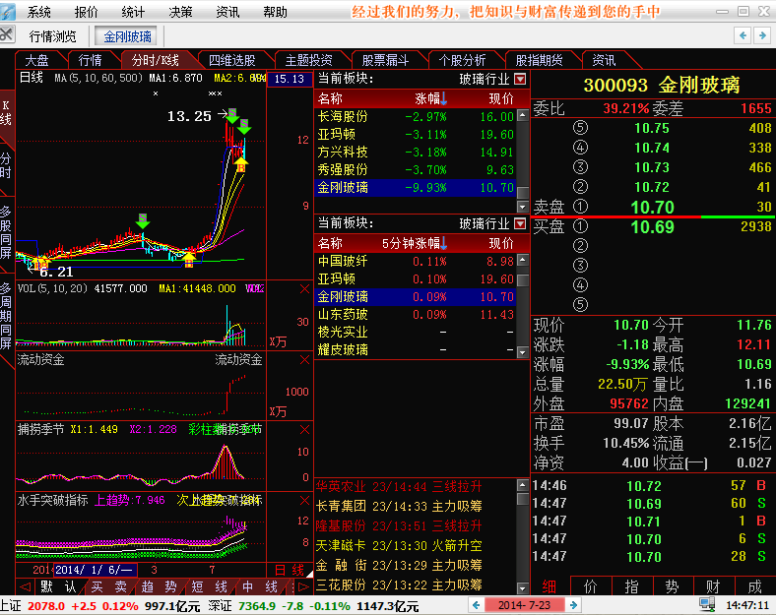Click the network status icon in status bar

coord(707,605)
